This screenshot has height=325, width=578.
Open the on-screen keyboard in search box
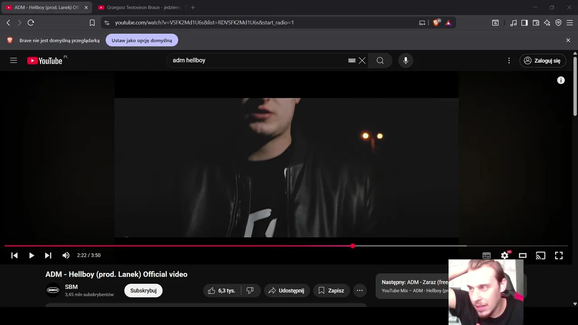[x=352, y=60]
